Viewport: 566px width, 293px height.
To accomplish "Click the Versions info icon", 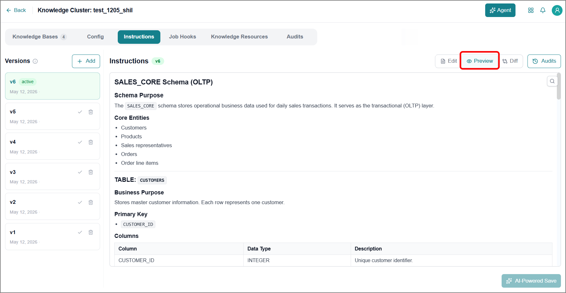I will click(35, 61).
